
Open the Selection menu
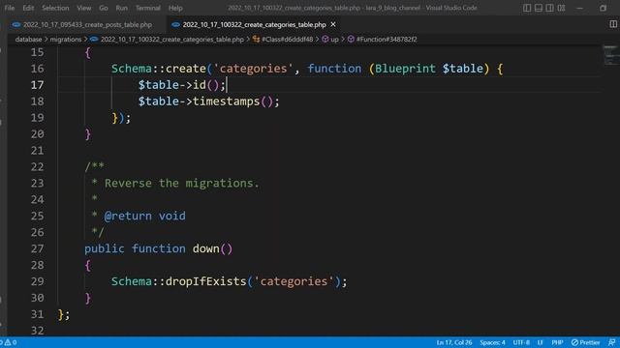coord(55,8)
